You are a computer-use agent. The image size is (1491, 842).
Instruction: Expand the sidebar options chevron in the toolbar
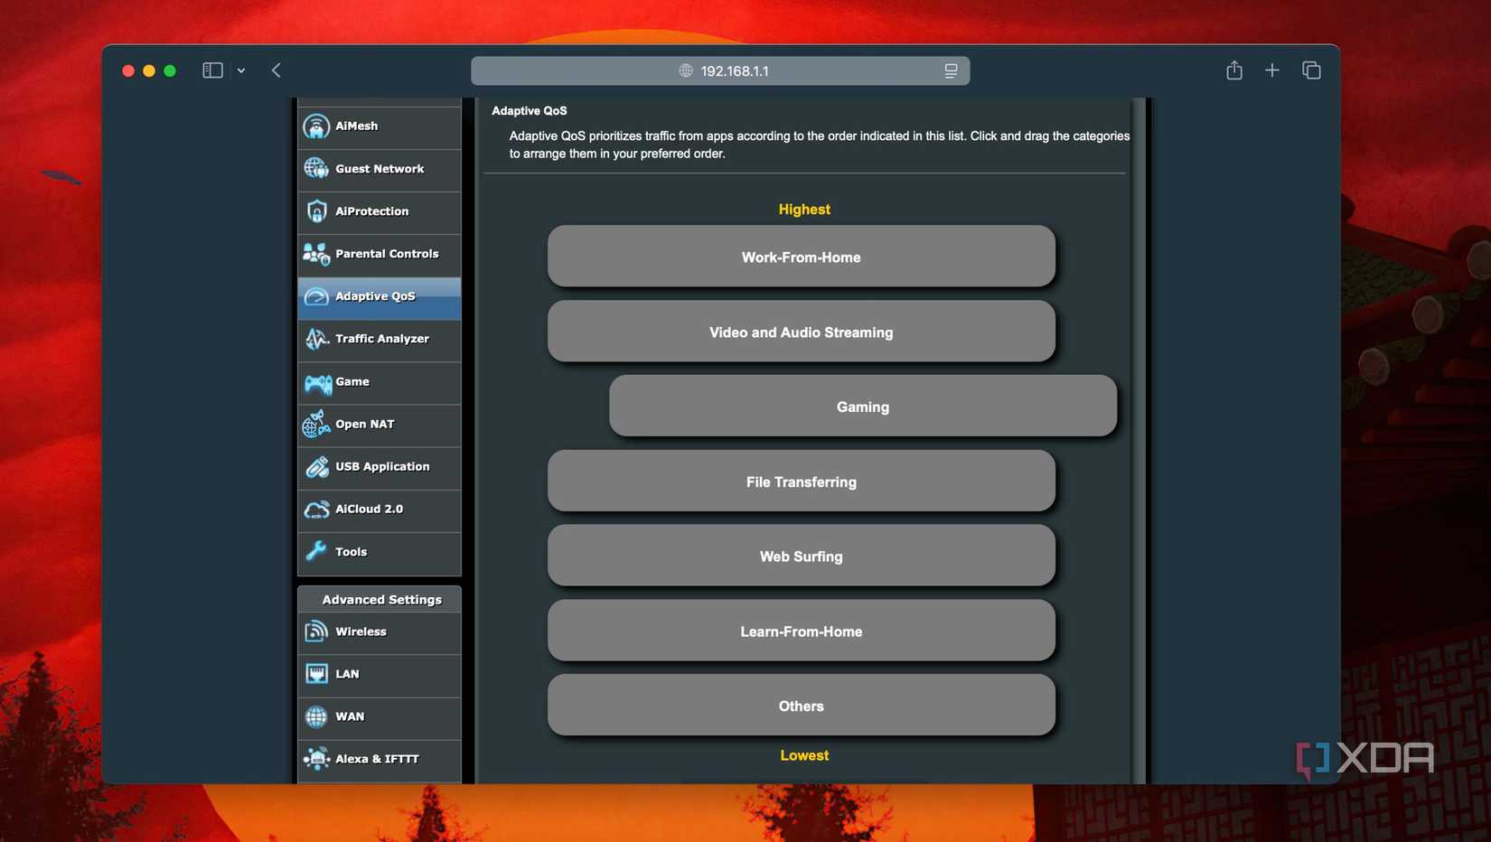(x=240, y=70)
